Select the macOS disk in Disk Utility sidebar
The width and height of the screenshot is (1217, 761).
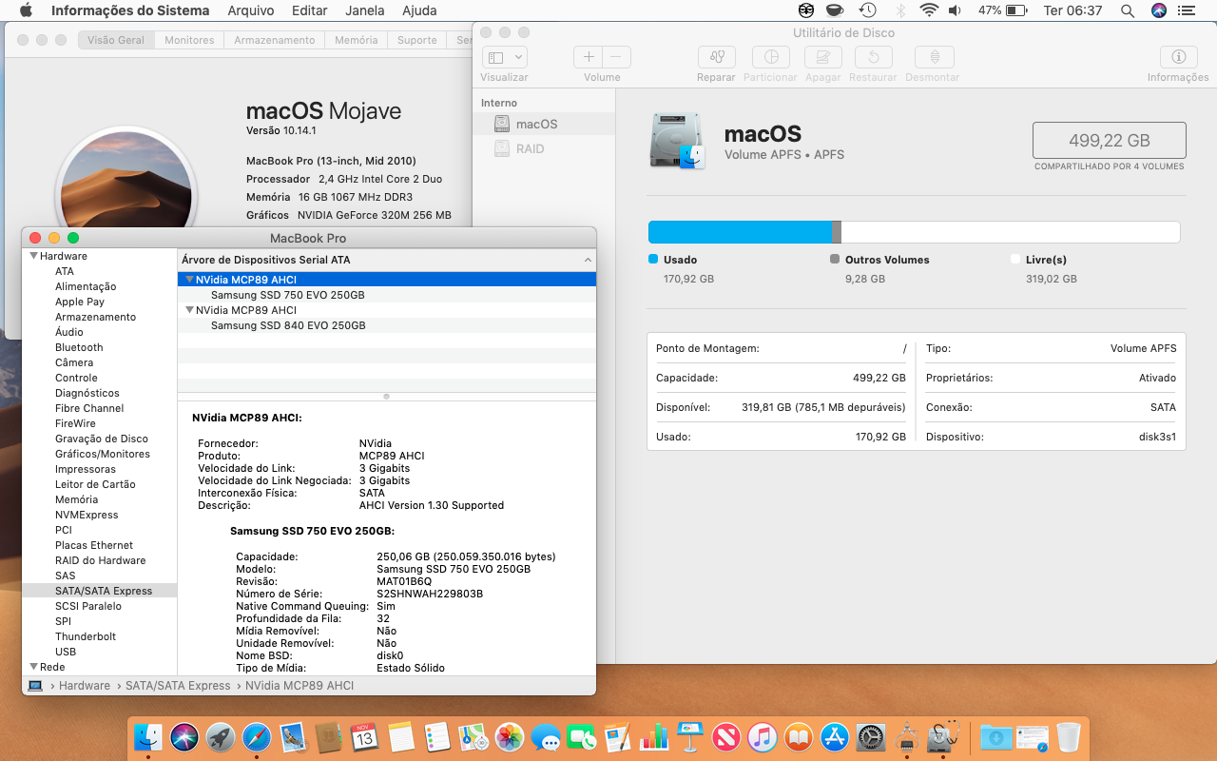(545, 124)
